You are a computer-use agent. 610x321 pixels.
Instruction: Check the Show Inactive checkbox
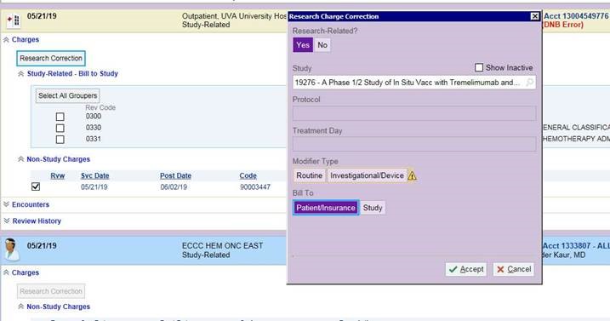pos(479,68)
